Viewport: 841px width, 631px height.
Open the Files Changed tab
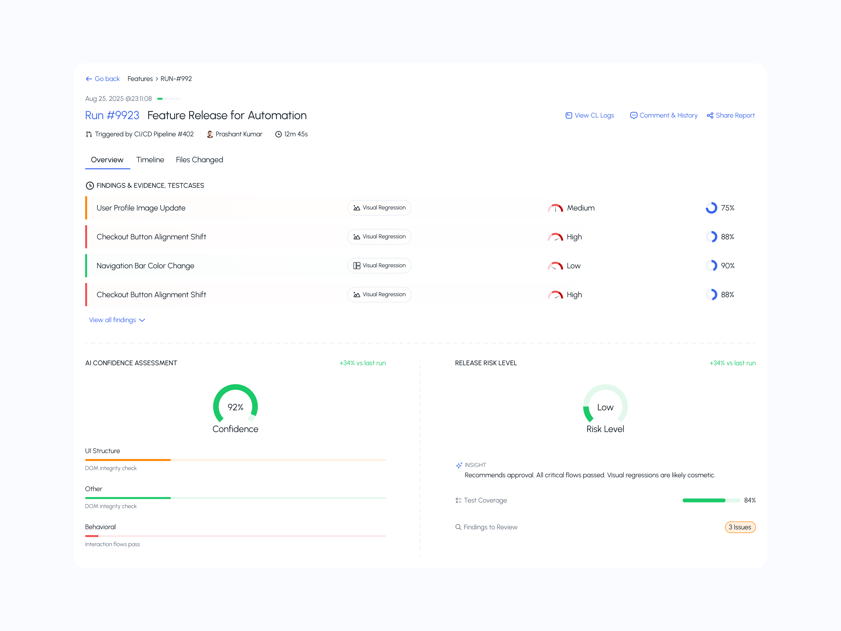coord(199,160)
